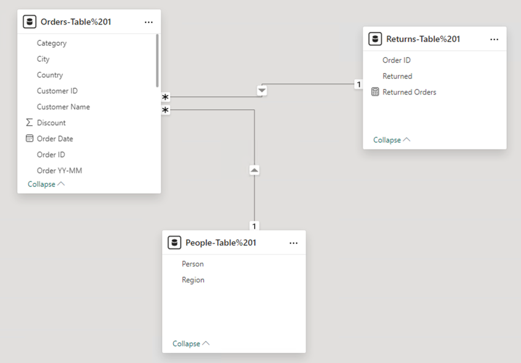Open more options for People-Table%201

(x=293, y=242)
